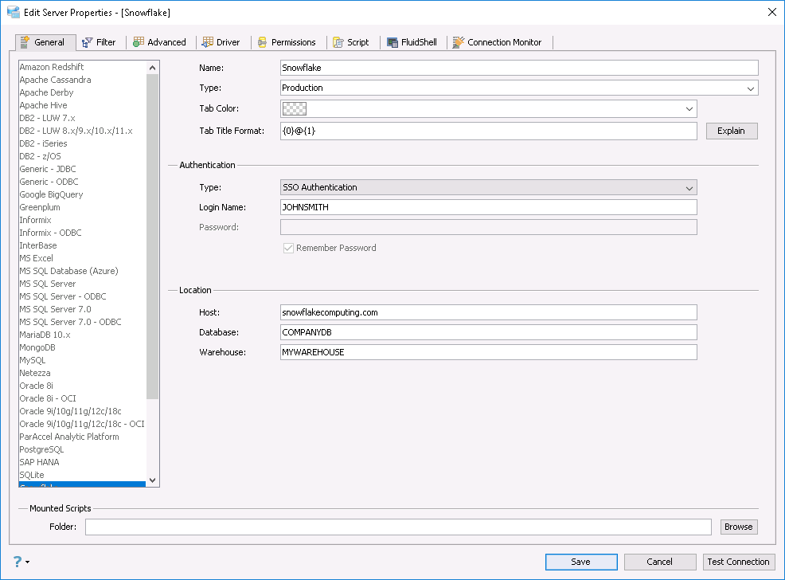Select PostgreSQL in the server list

click(x=41, y=449)
